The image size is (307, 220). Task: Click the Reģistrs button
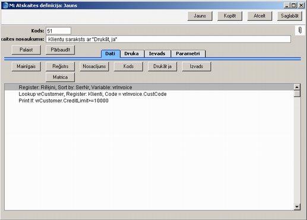click(60, 66)
